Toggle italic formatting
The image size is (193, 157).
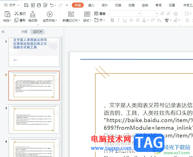pyautogui.click(x=118, y=20)
